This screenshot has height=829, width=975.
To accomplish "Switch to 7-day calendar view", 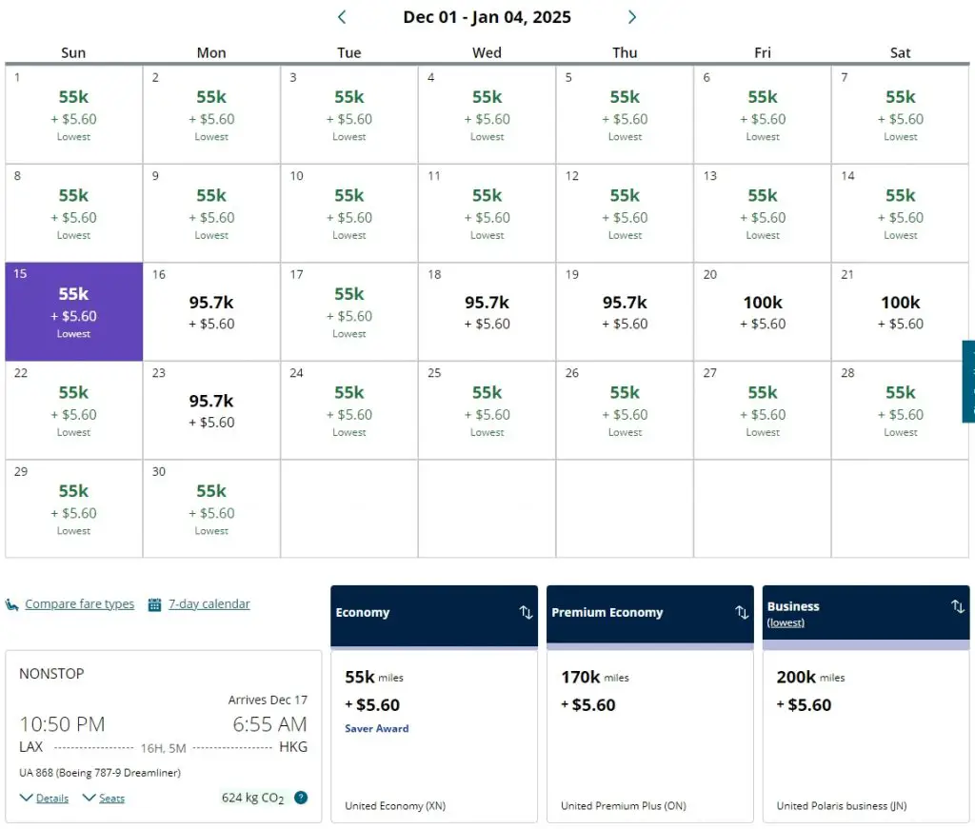I will tap(209, 604).
